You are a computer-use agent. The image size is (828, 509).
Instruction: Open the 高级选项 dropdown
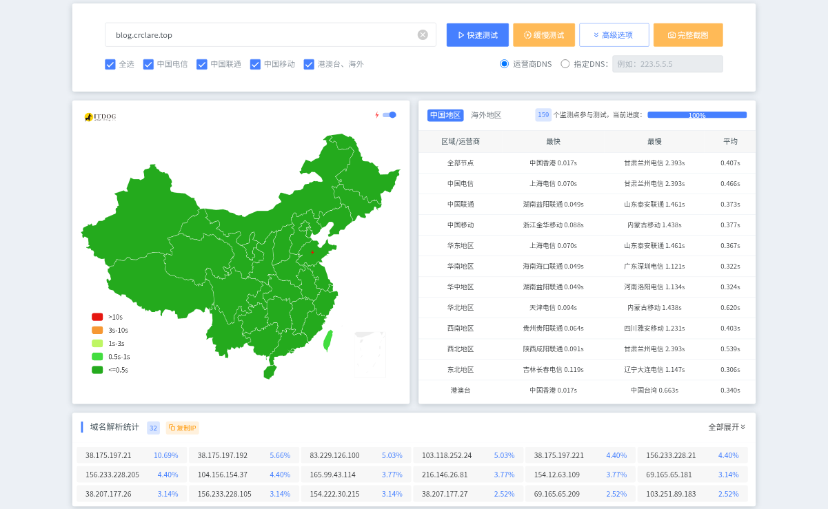coord(614,34)
